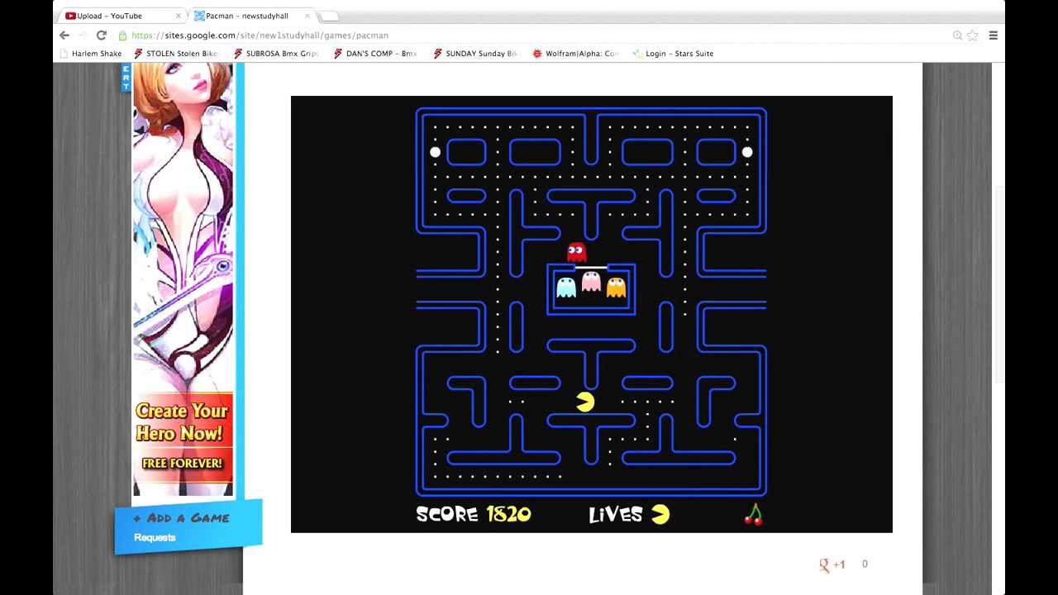Image resolution: width=1058 pixels, height=595 pixels.
Task: Open the Harlem Shake bookmark
Action: click(x=91, y=54)
